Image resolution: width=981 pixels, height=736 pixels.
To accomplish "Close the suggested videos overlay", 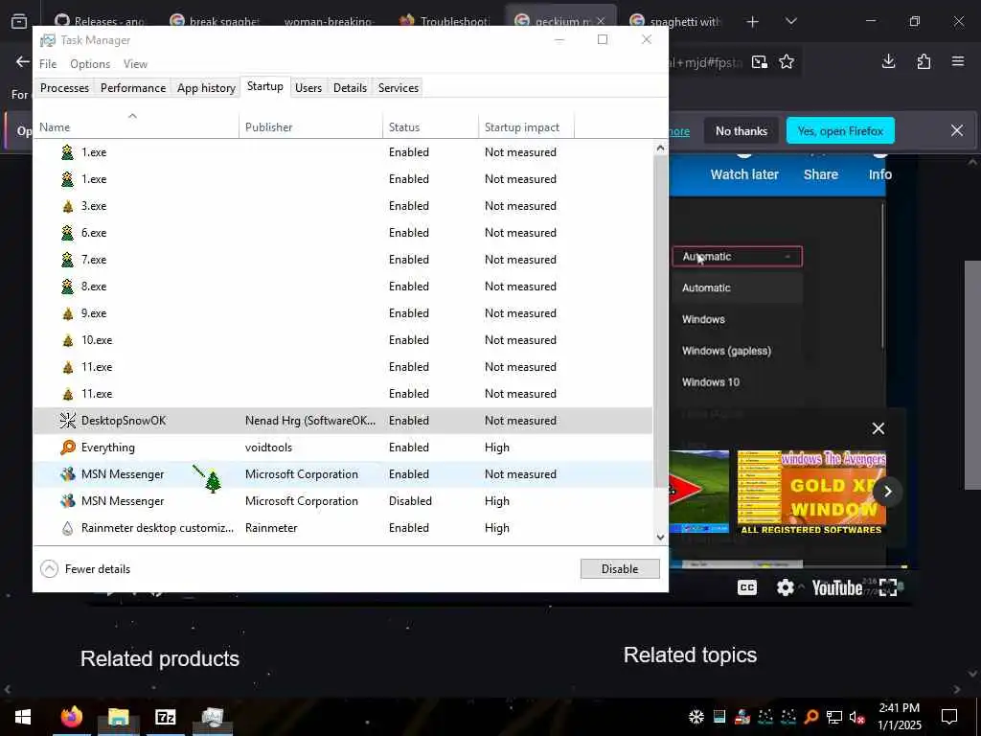I will point(878,428).
